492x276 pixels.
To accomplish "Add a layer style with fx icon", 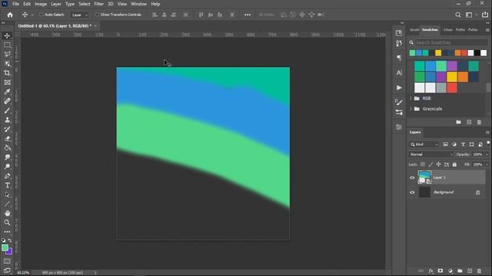I will tap(430, 271).
